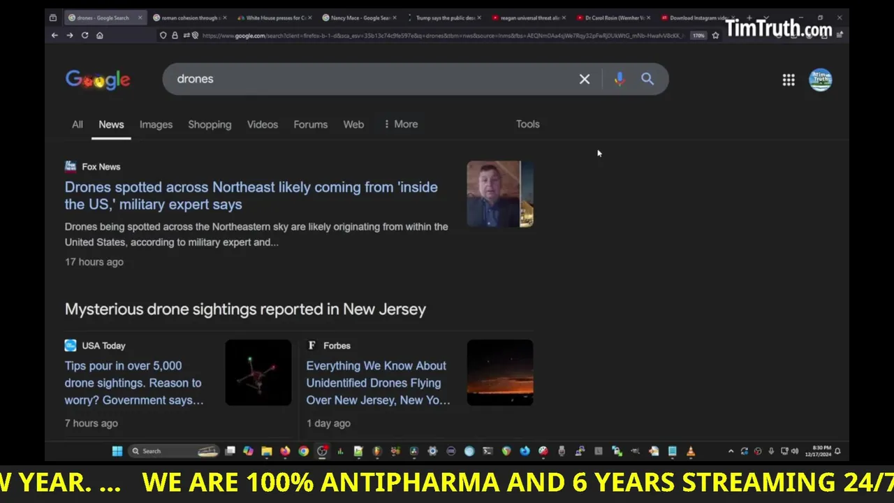Click the Fox News article description snippet
Viewport: 894px width, 503px height.
pos(256,234)
